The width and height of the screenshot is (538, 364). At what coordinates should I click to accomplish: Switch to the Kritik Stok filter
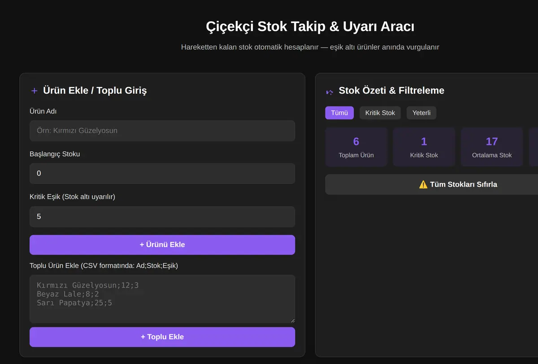click(380, 113)
